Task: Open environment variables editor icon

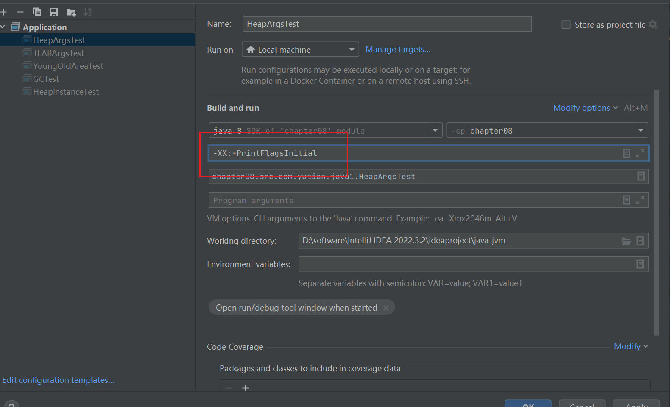Action: coord(640,264)
